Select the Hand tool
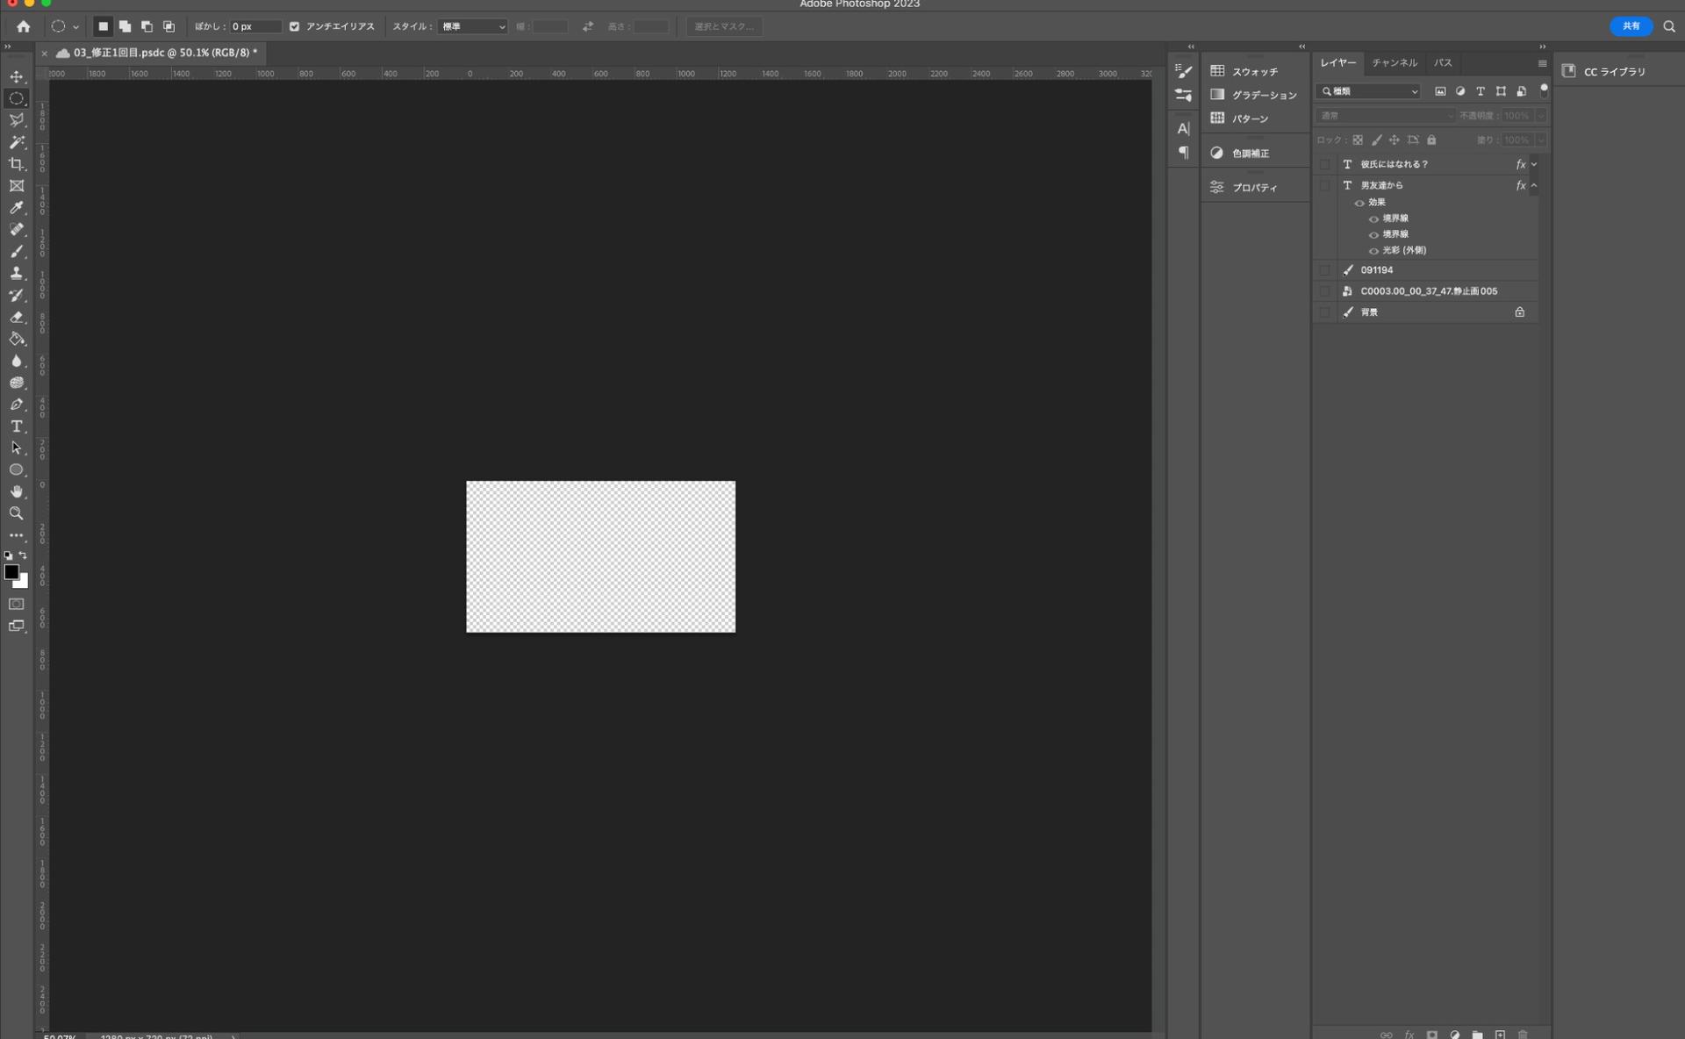The image size is (1685, 1039). [x=17, y=491]
